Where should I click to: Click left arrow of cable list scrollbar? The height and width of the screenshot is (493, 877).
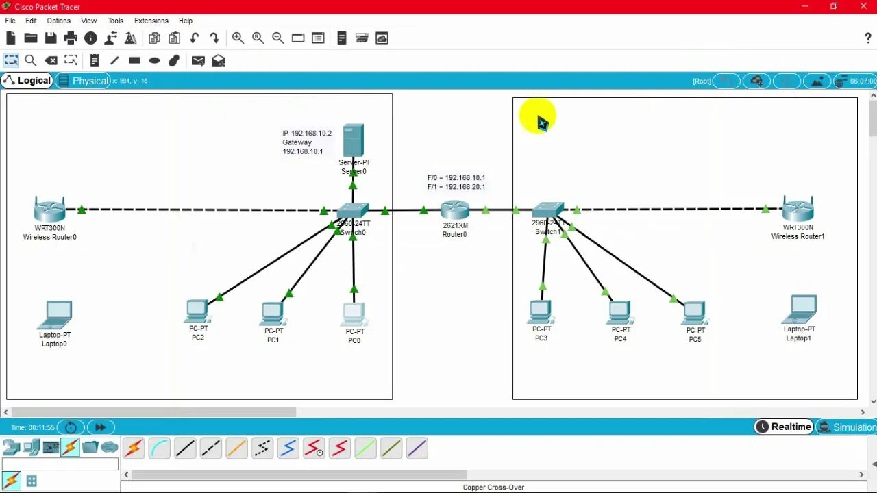click(126, 475)
